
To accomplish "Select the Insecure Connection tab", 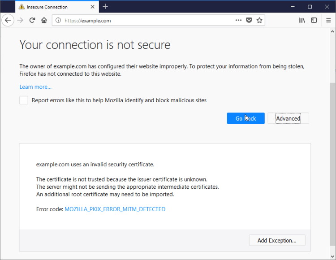I will (57, 7).
